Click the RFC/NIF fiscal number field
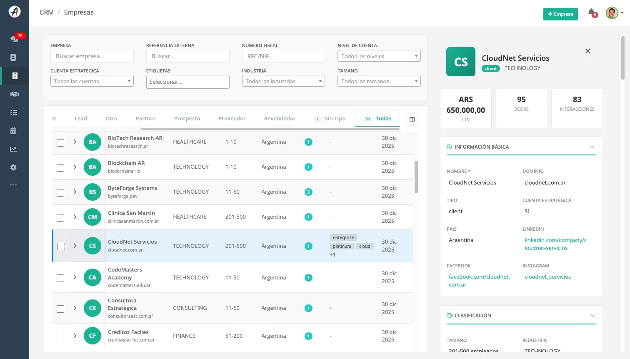The width and height of the screenshot is (630, 359). (x=283, y=56)
